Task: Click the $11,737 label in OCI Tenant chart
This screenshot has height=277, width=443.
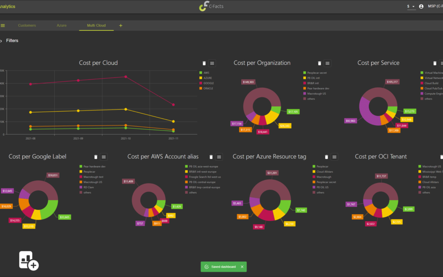Action: 381,176
